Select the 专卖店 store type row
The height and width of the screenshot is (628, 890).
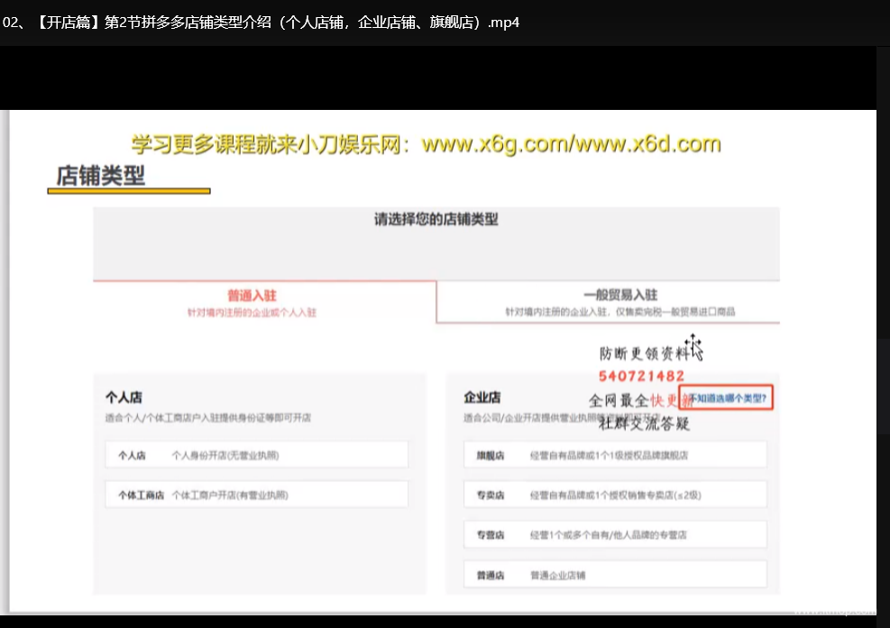coord(615,495)
